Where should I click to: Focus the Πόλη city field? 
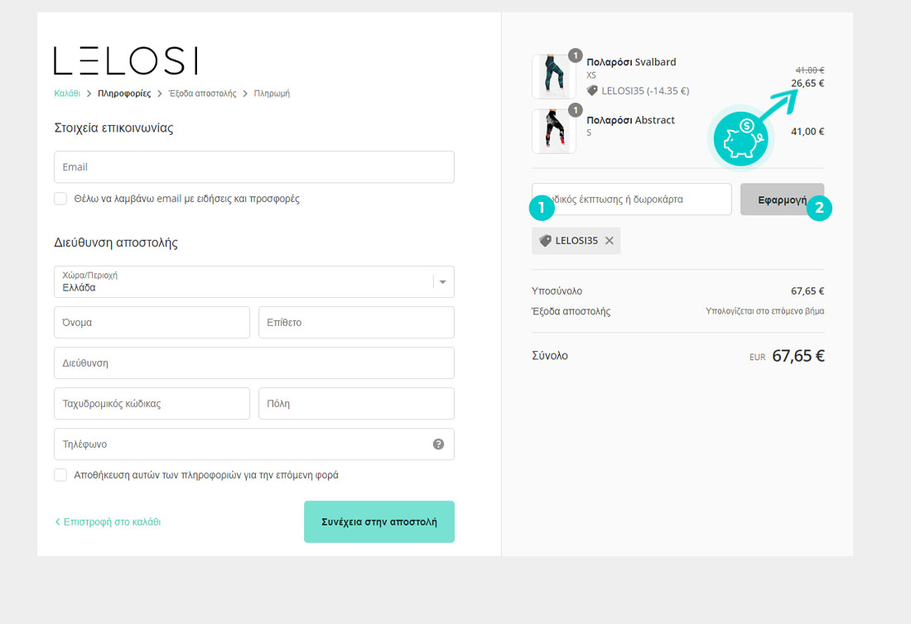point(356,403)
